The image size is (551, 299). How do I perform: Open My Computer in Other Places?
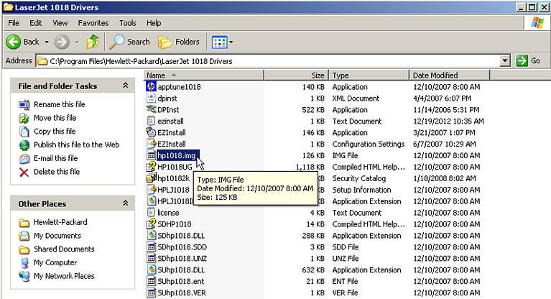point(55,262)
